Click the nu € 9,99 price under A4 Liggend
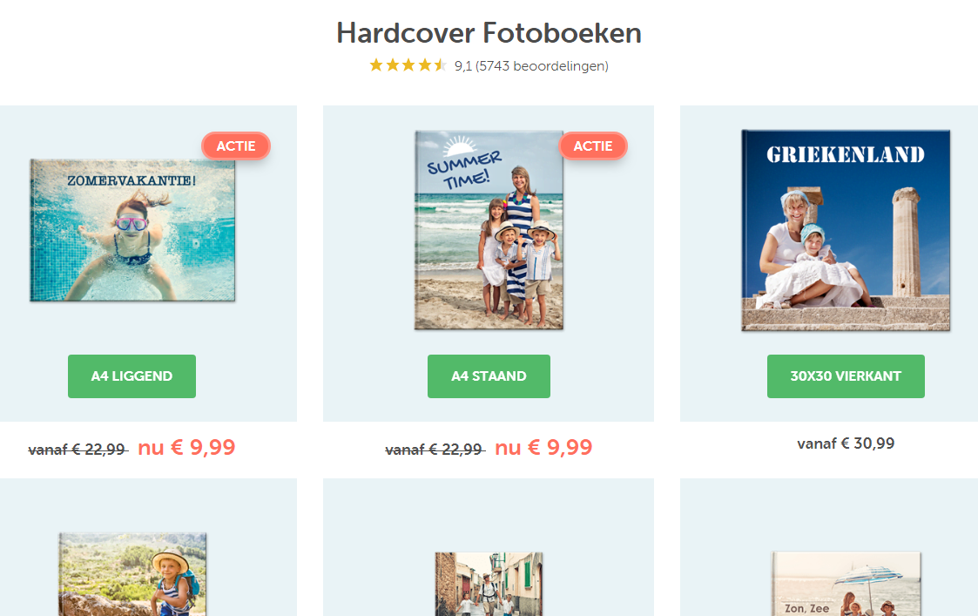 (186, 448)
